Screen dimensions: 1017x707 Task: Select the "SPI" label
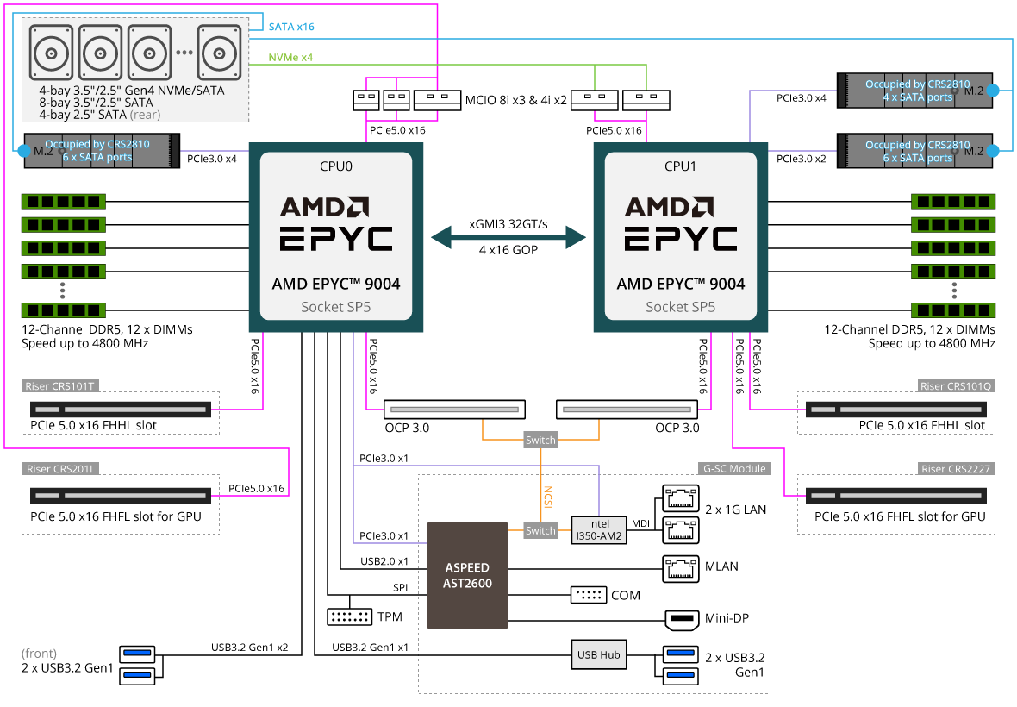(400, 588)
